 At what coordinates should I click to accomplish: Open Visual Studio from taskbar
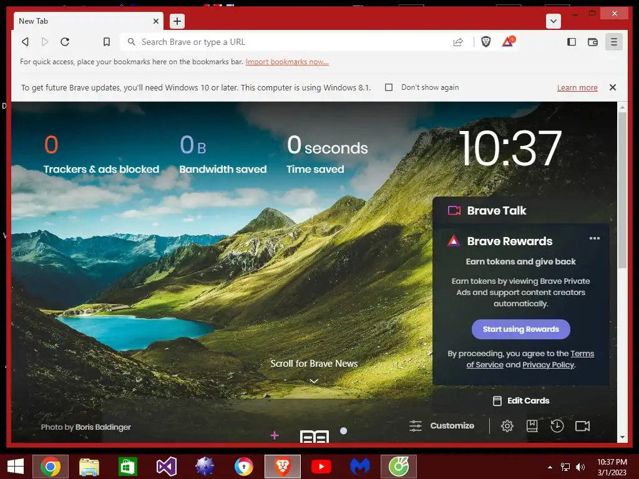[x=166, y=467]
